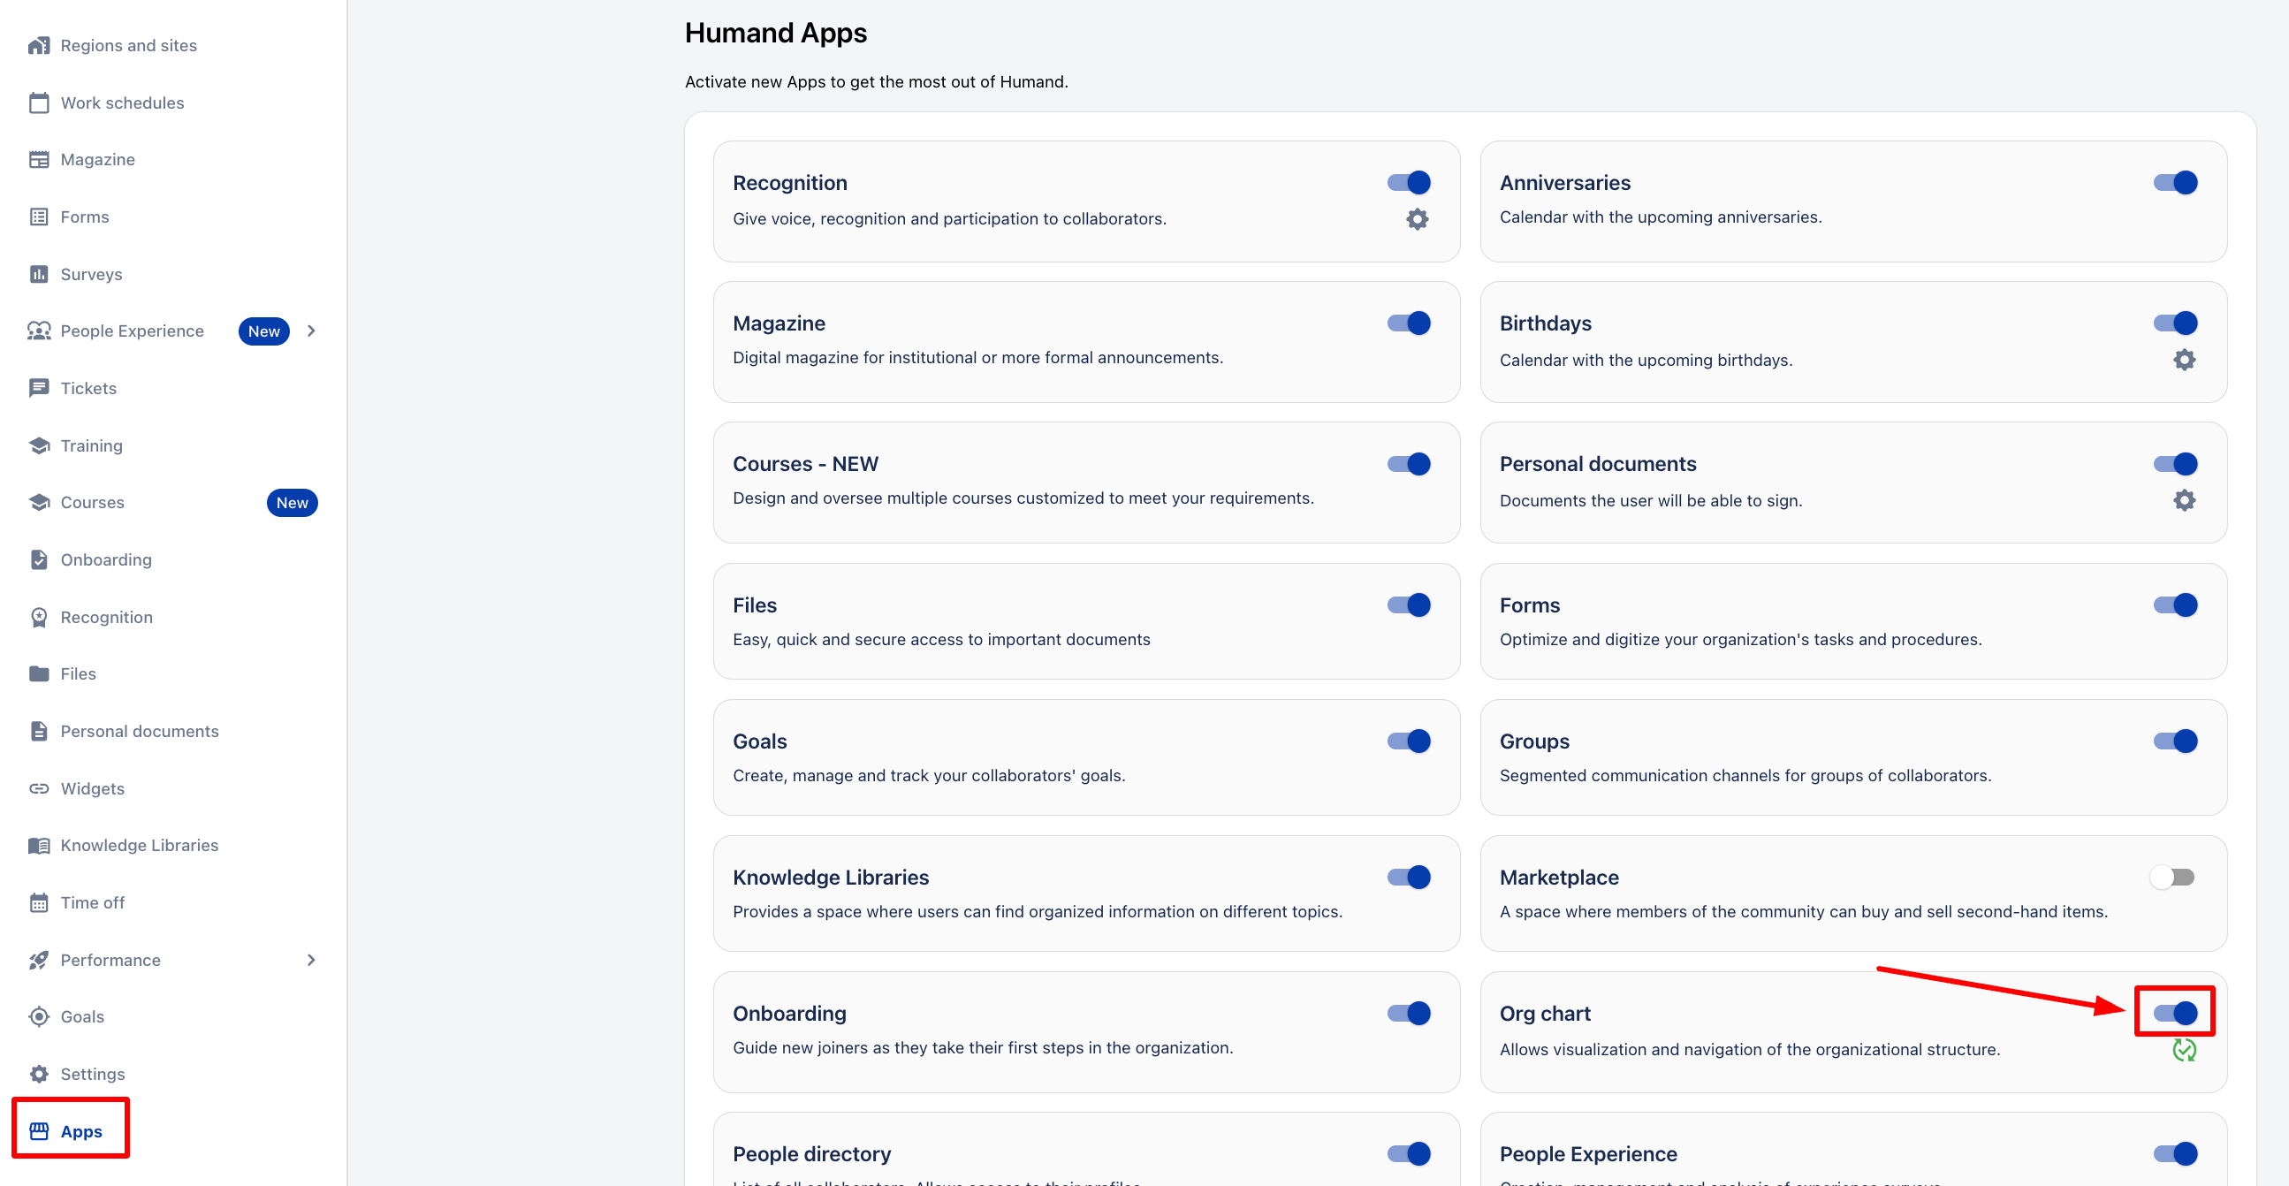Expand the Performance submenu chevron
Viewport: 2289px width, 1186px height.
311,960
